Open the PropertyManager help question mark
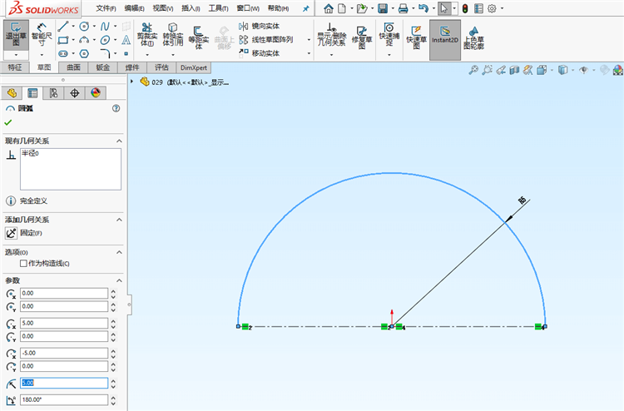 [116, 108]
